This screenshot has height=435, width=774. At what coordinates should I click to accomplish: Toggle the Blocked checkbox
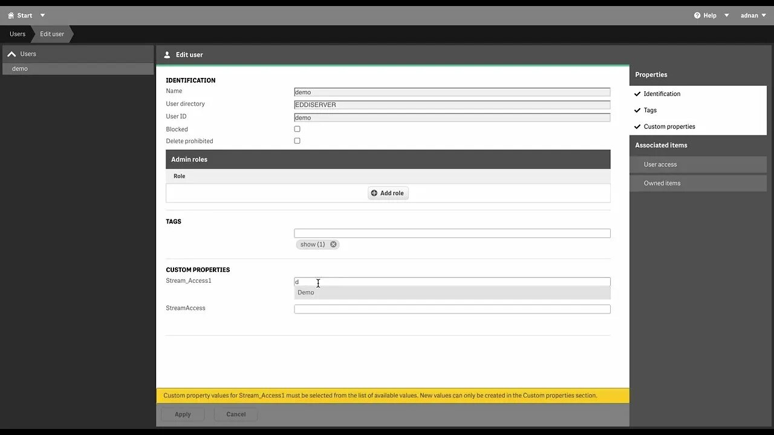(297, 129)
